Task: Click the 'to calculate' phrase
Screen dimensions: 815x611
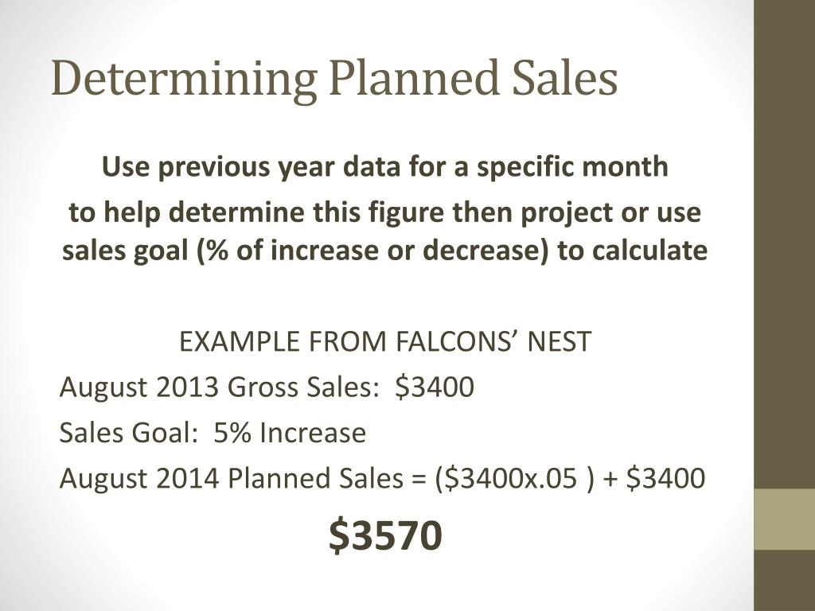Action: tap(633, 251)
